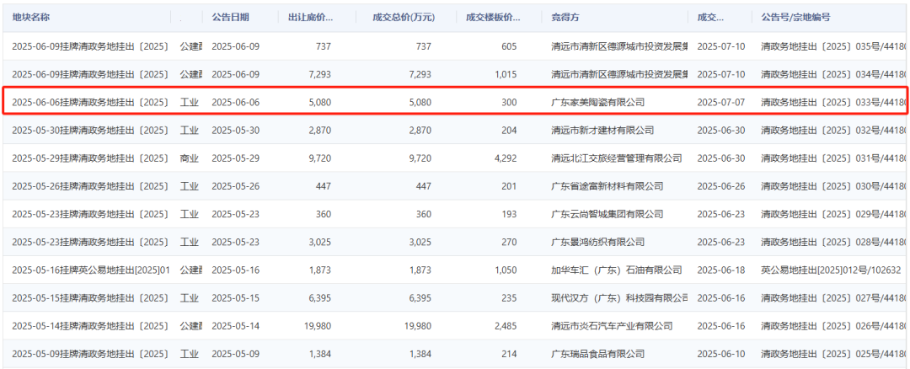Select bidder 广东景鸿纺织有限公司
Image resolution: width=910 pixels, height=369 pixels.
(x=597, y=242)
